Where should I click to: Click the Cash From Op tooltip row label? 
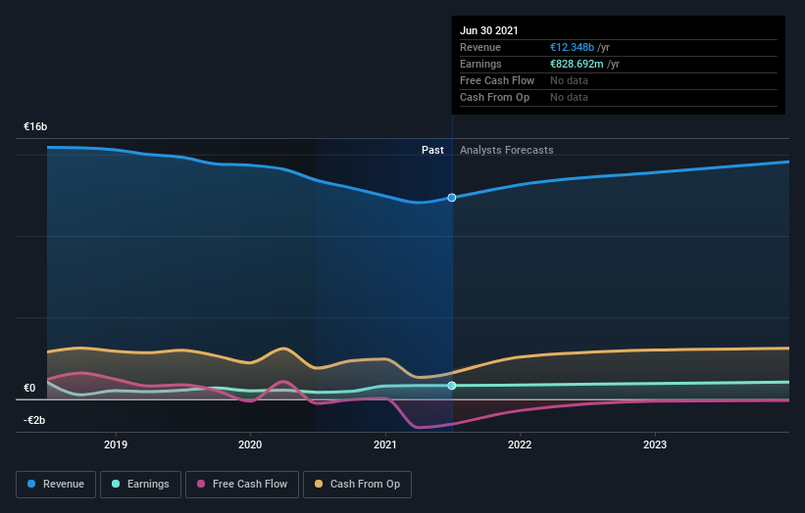[494, 97]
